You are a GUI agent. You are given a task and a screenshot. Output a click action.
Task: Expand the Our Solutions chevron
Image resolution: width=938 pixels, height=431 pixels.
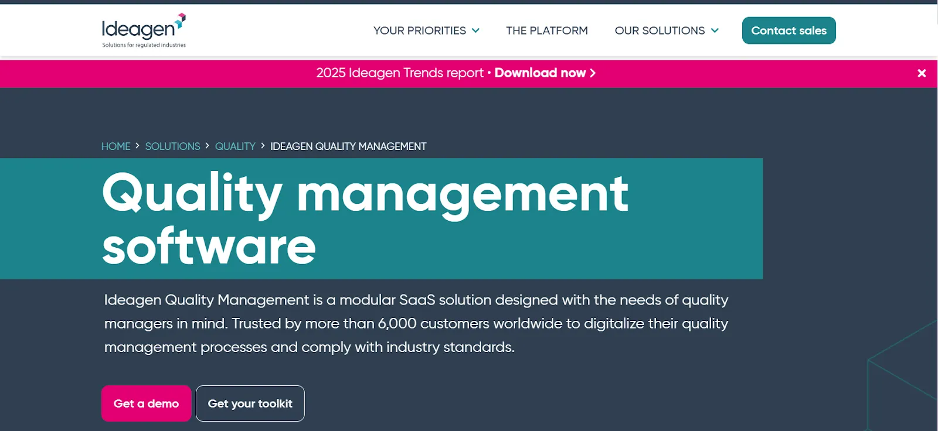pos(715,30)
